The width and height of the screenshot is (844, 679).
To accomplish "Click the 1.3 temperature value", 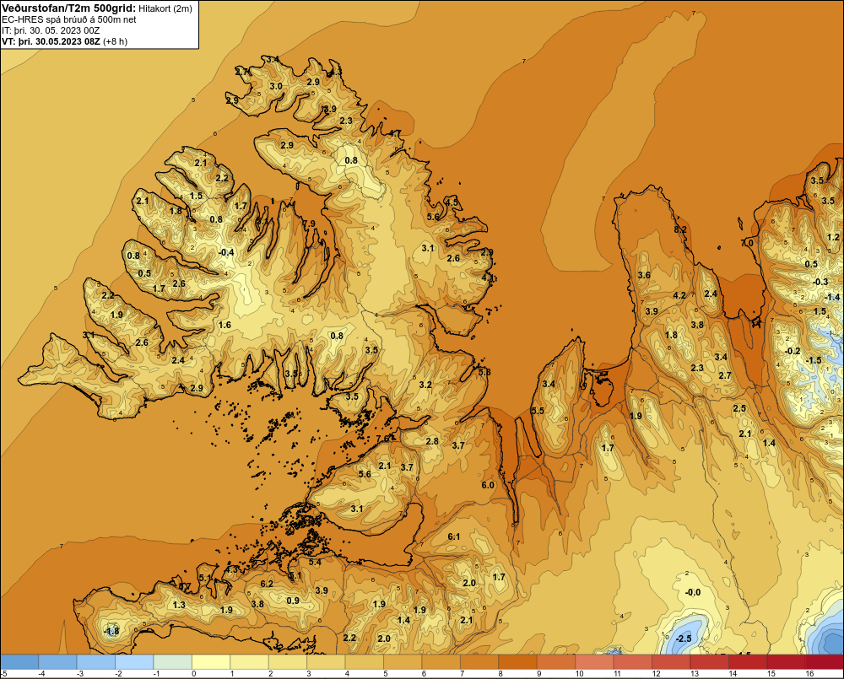I will (179, 605).
